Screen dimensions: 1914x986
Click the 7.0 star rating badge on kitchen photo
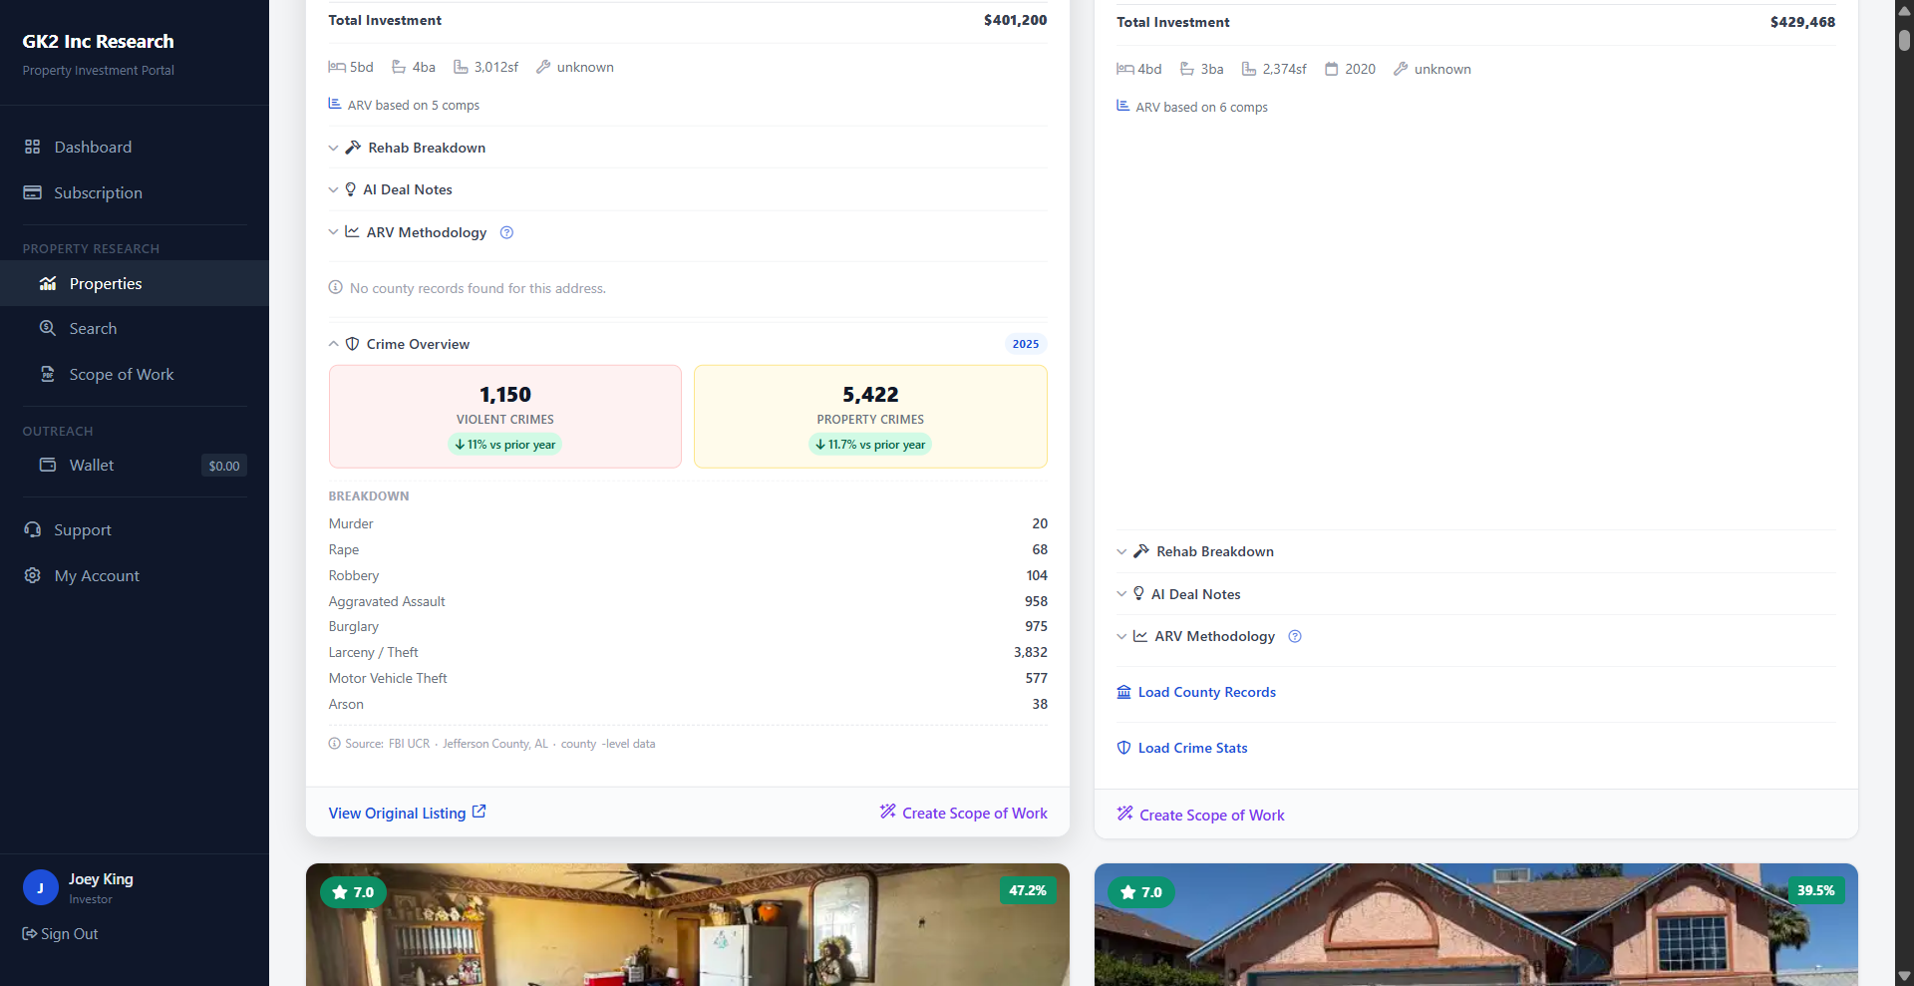point(353,892)
